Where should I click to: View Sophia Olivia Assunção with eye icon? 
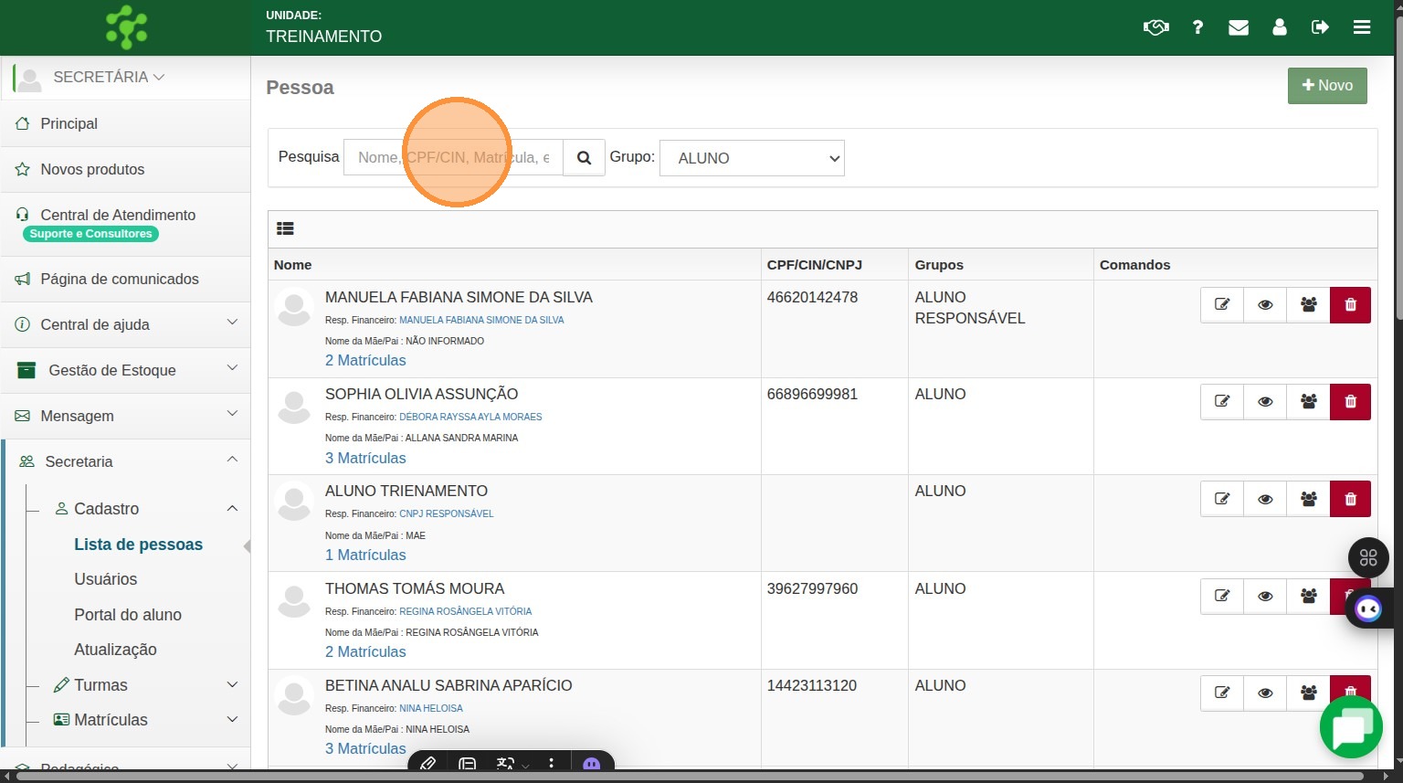(x=1265, y=402)
